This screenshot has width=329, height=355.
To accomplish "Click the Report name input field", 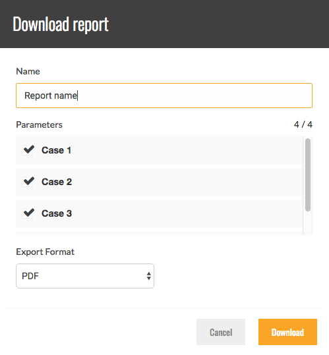I will [x=164, y=96].
